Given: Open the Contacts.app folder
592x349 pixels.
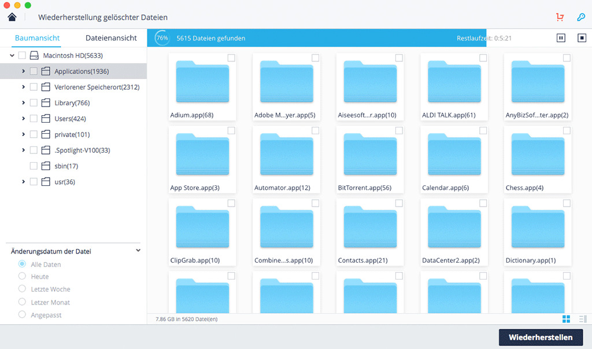Looking at the screenshot, I should [370, 232].
